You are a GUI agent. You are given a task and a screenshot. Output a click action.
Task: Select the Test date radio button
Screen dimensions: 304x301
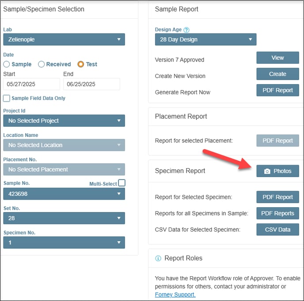pyautogui.click(x=81, y=64)
